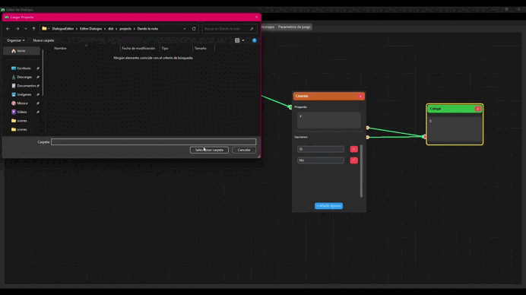Open Imágenes in navigation pane
The image size is (526, 295).
pyautogui.click(x=24, y=94)
